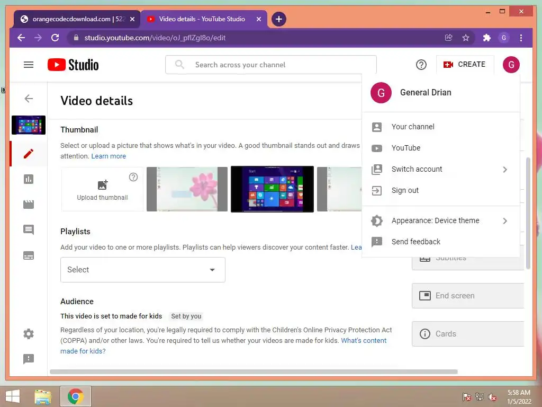Click the sidebar Send feedback icon
542x407 pixels.
(x=29, y=359)
